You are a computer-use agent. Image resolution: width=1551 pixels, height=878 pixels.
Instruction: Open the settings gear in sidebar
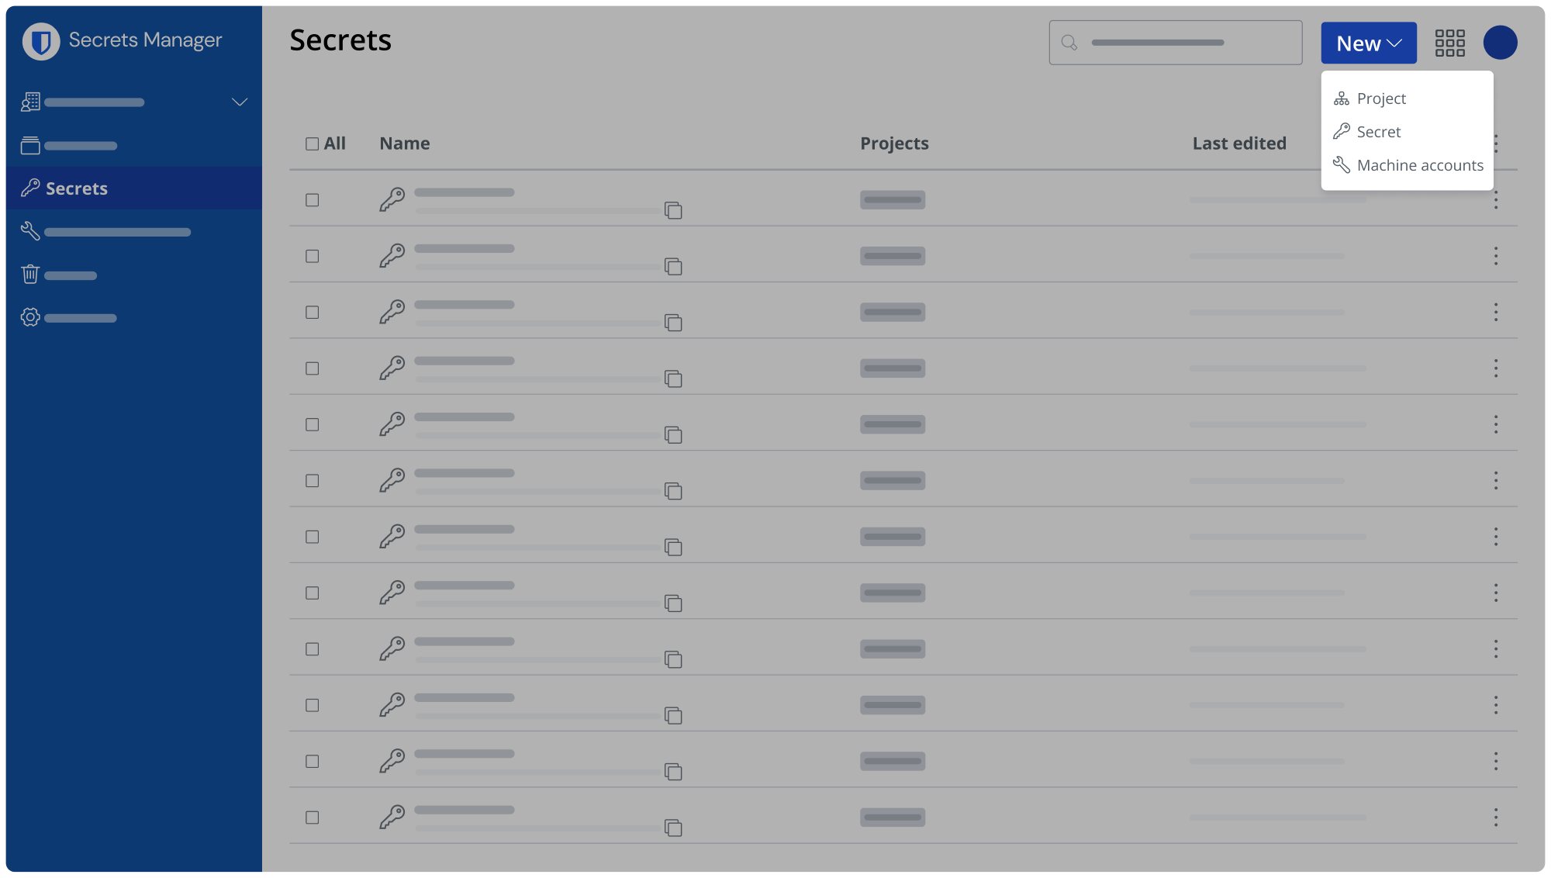29,317
